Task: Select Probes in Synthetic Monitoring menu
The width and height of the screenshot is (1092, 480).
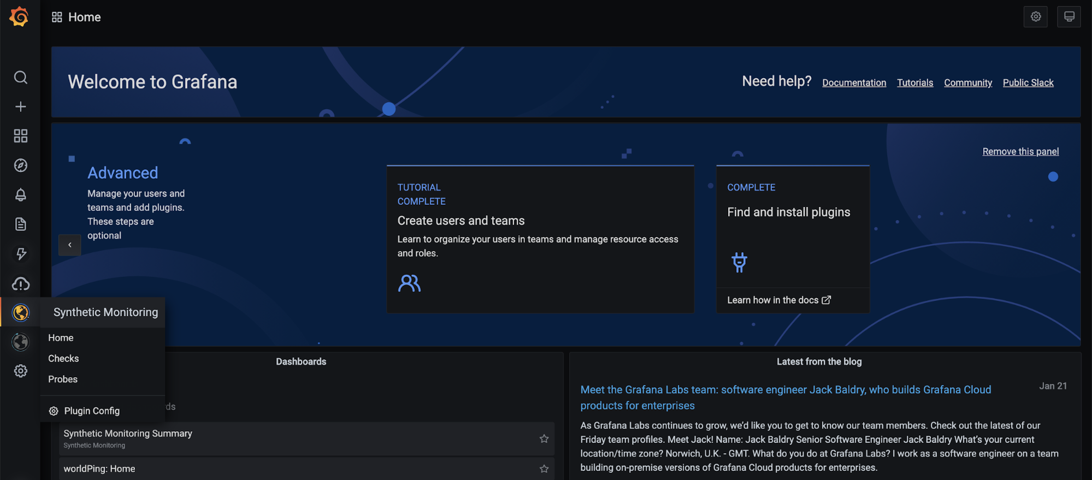Action: [63, 380]
